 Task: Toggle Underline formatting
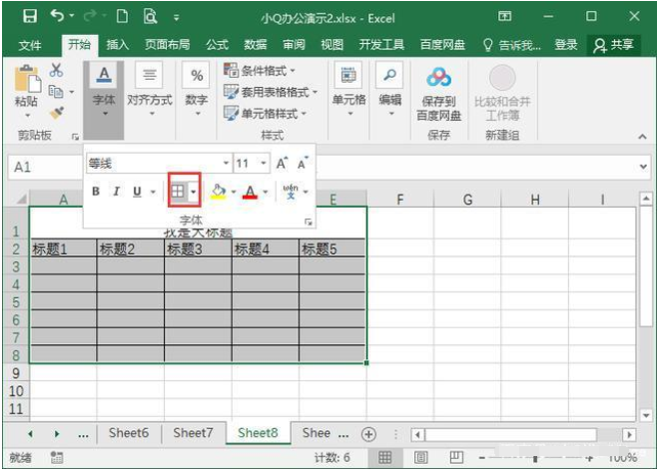click(x=137, y=192)
